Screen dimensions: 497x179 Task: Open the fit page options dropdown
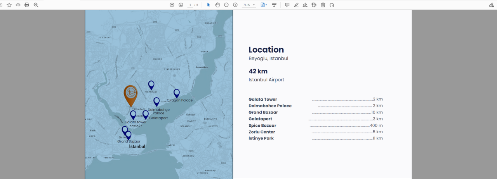264,5
